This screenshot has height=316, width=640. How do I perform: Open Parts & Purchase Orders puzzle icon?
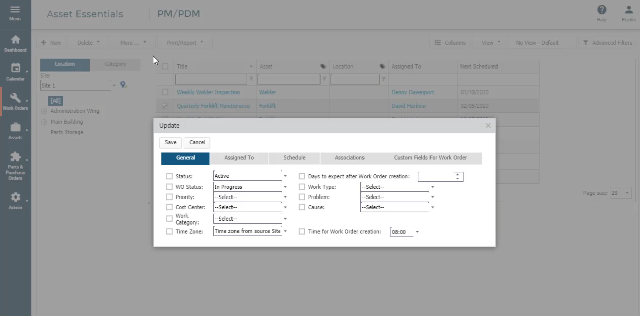coord(15,157)
